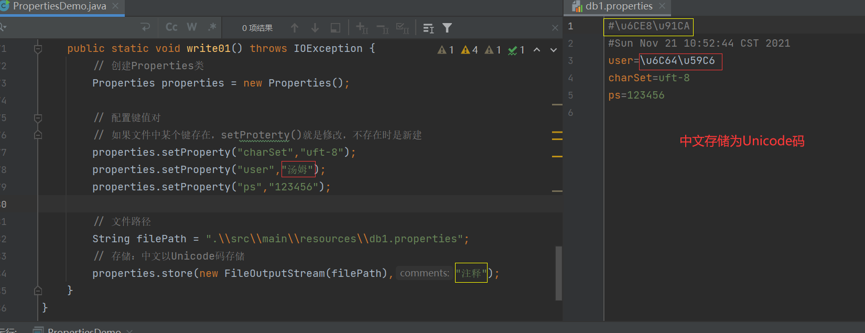
Task: Click the properties file icon on db1 tab
Action: click(x=577, y=6)
